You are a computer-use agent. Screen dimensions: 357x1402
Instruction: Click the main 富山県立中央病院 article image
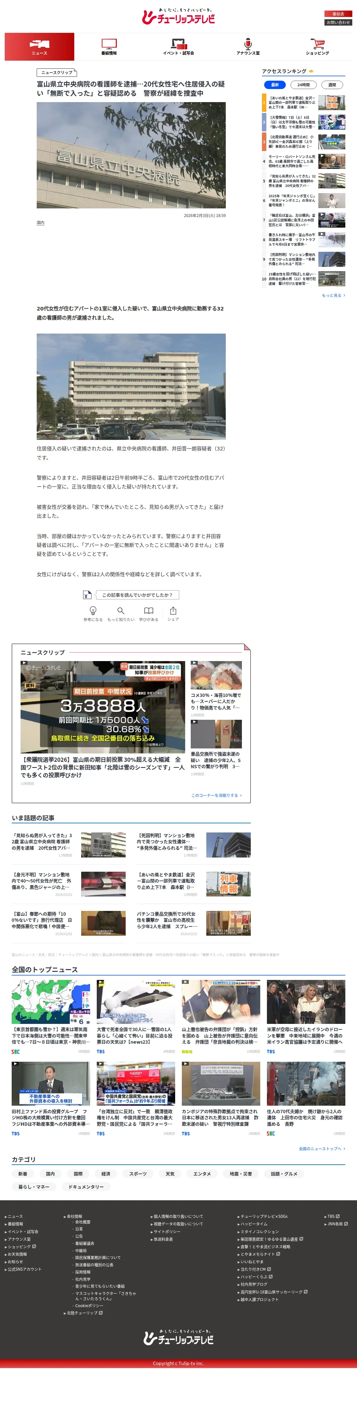(x=131, y=155)
